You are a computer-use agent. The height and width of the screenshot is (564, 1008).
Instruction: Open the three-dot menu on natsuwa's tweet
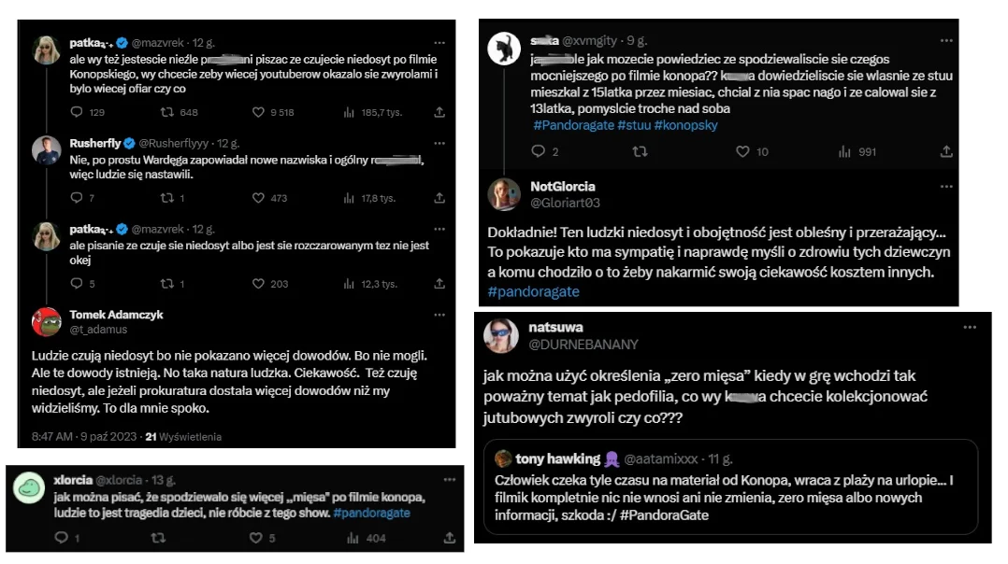click(970, 327)
